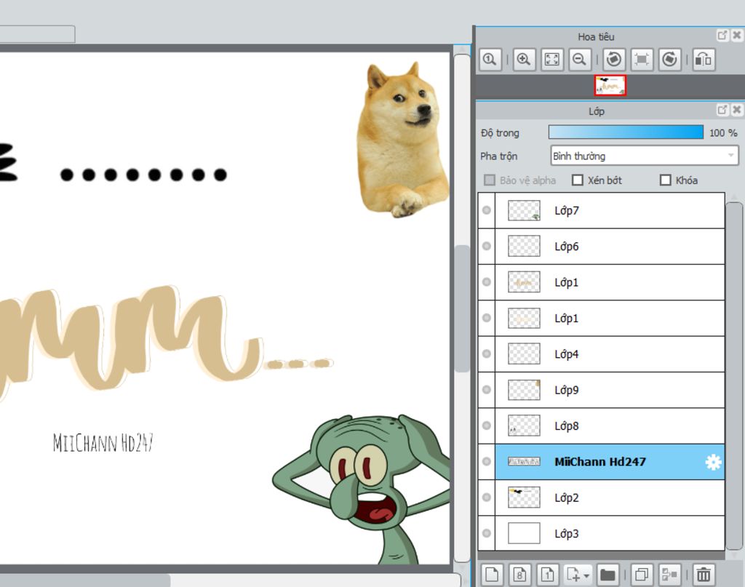745x587 pixels.
Task: Select the Lớp3 layer
Action: (x=610, y=534)
